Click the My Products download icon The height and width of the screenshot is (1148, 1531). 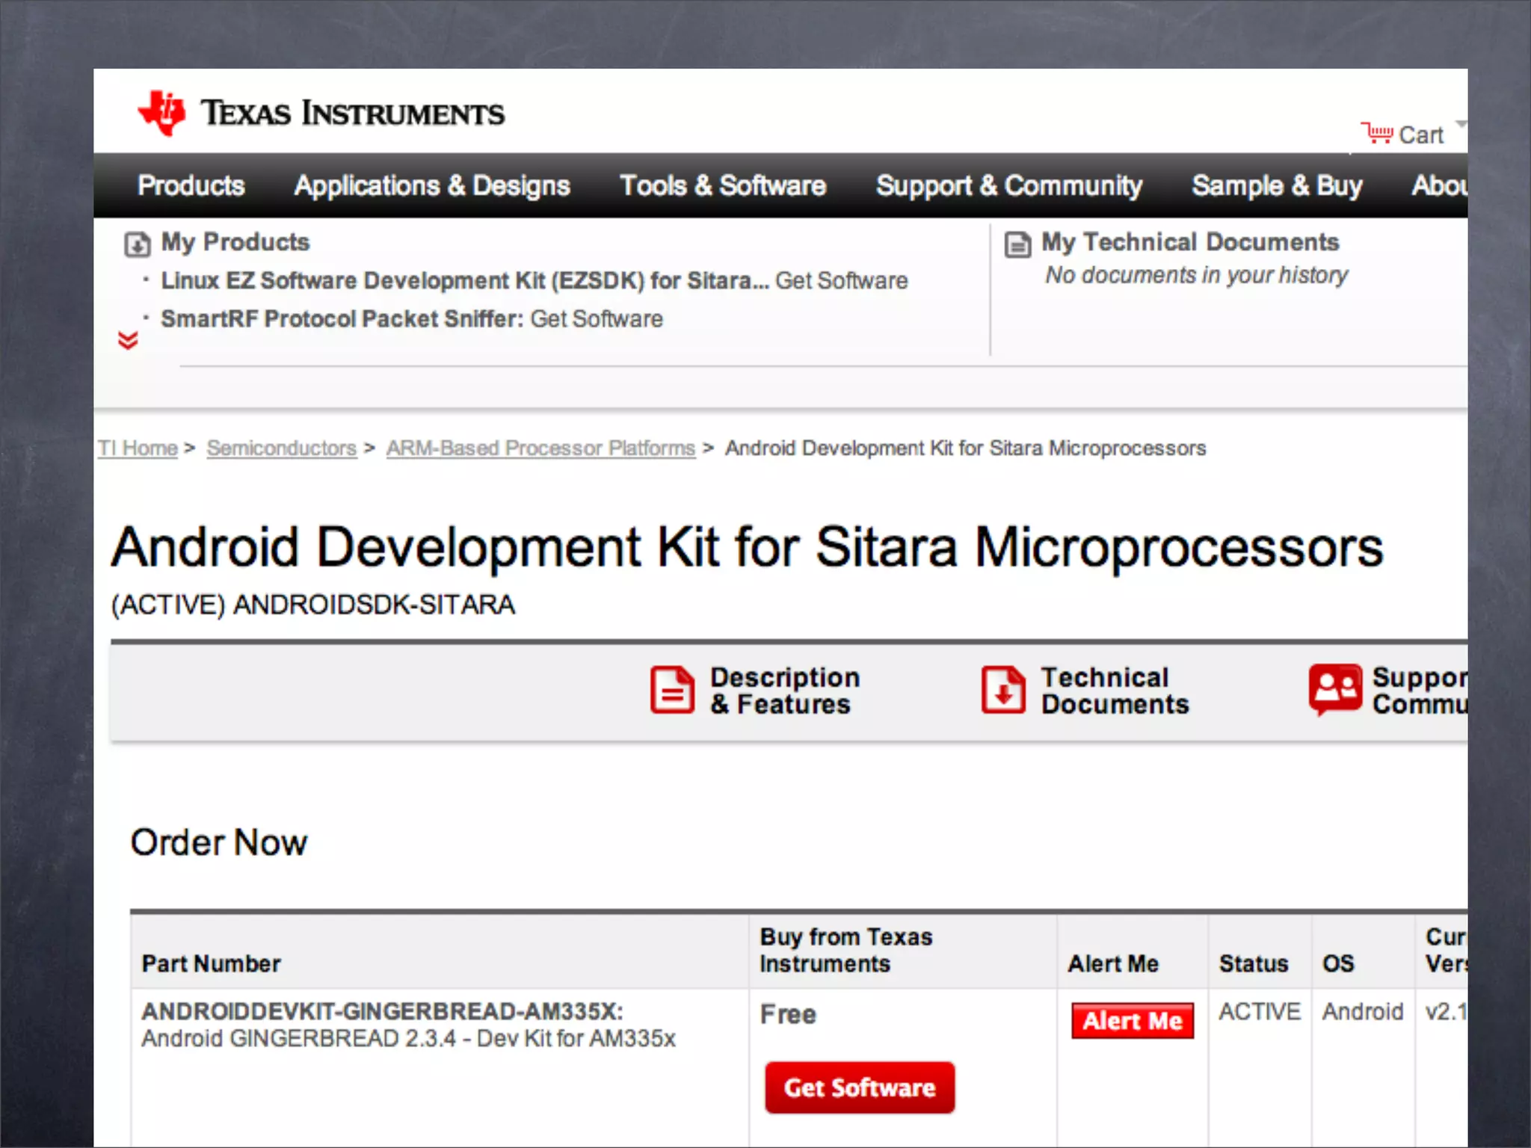coord(137,244)
